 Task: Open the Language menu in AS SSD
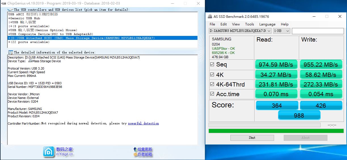tap(267, 24)
